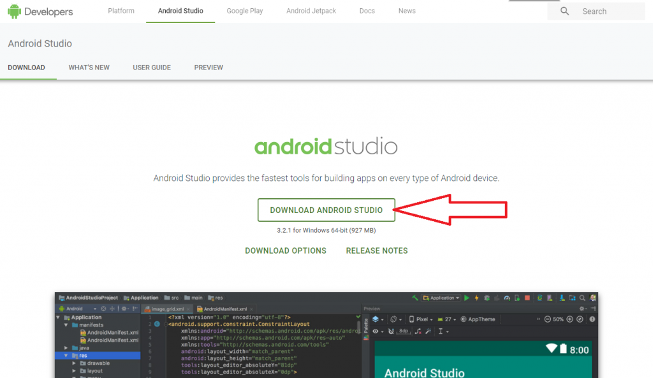The image size is (653, 378).
Task: Click the warnings exclamation icon in Preview
Action: [592, 319]
